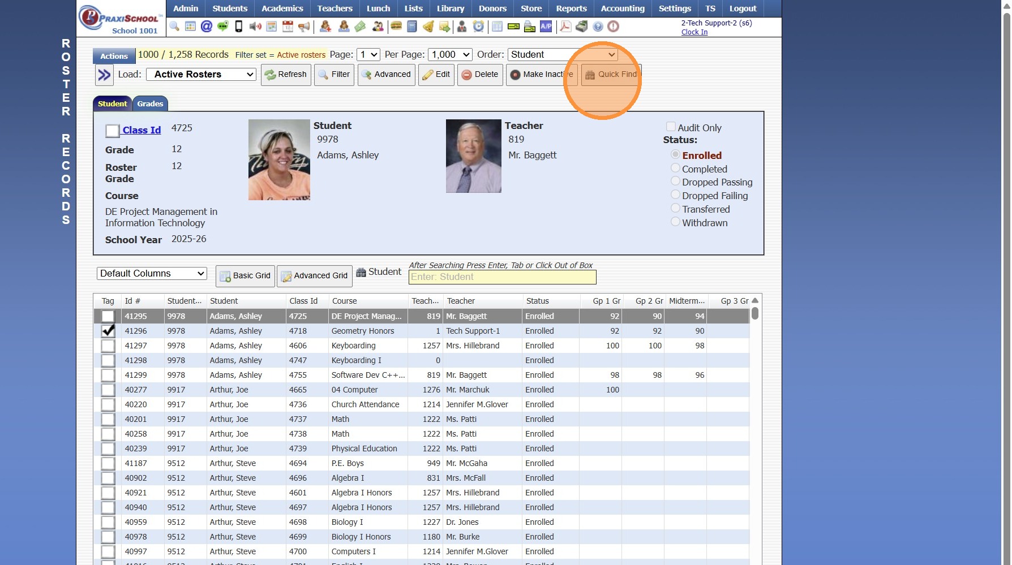Click the Advanced filter button
This screenshot has width=1012, height=565.
387,75
